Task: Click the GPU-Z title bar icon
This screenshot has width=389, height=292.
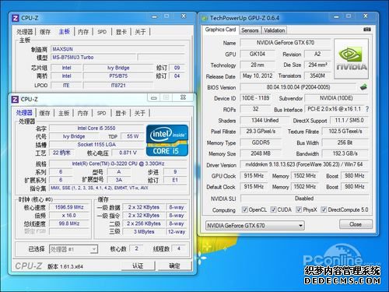Action: 205,18
